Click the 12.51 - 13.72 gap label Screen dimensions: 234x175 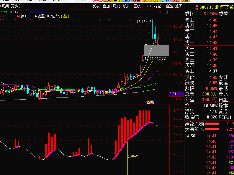click(x=155, y=59)
